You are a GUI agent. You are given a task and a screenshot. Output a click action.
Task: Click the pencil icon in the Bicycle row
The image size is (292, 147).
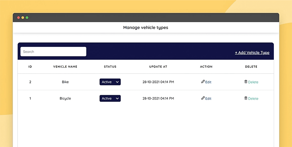click(x=203, y=98)
